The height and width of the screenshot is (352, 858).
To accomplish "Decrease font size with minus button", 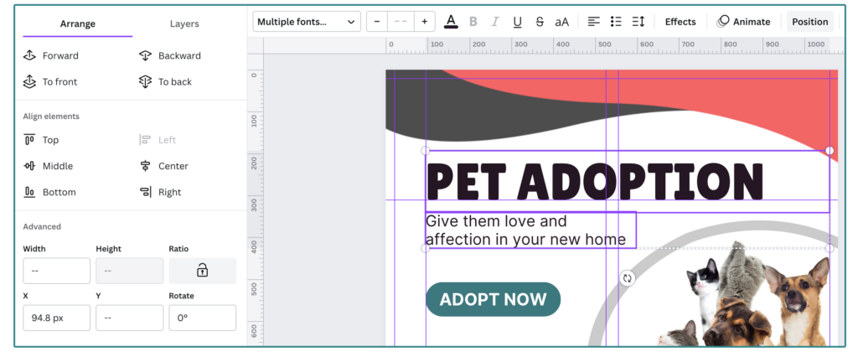I will (x=377, y=22).
